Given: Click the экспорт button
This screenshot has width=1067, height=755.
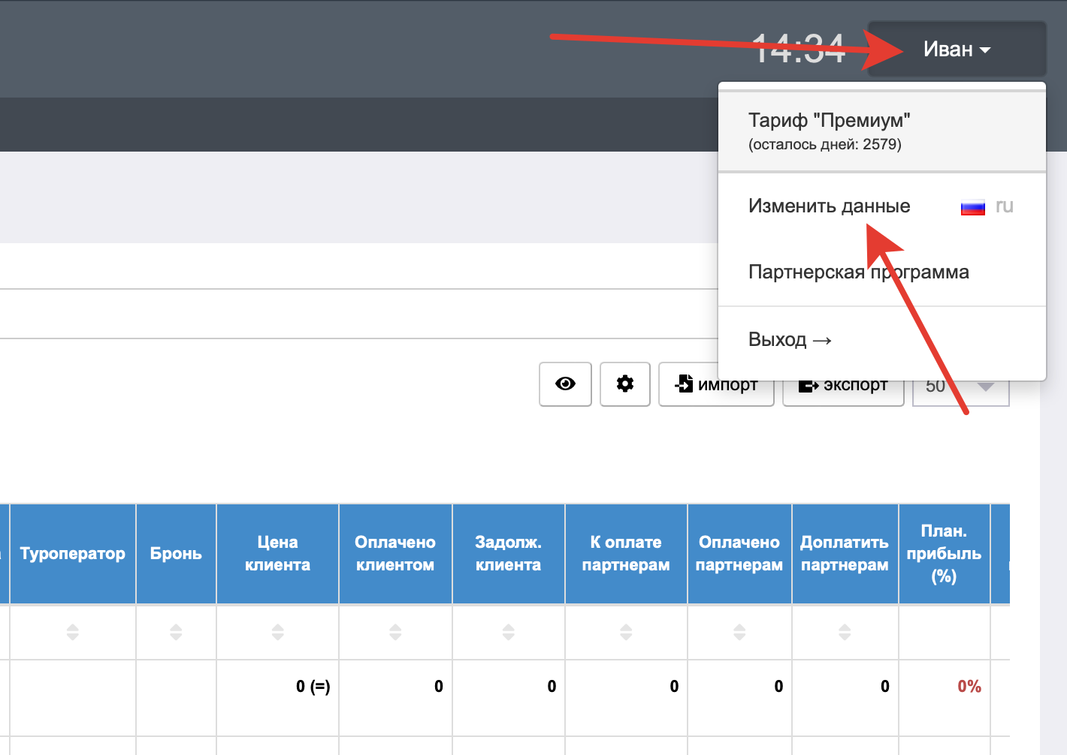Looking at the screenshot, I should pos(843,384).
